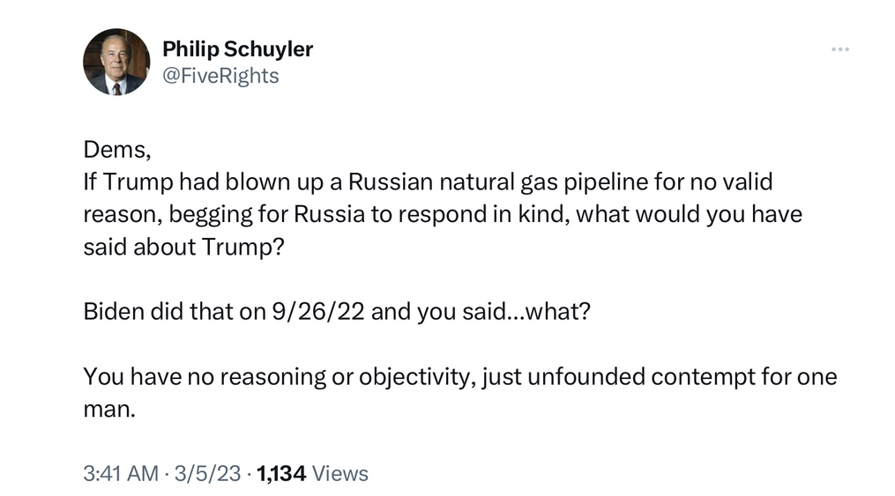The width and height of the screenshot is (895, 496).
Task: Click the words "Biden did that on"
Action: (x=175, y=312)
